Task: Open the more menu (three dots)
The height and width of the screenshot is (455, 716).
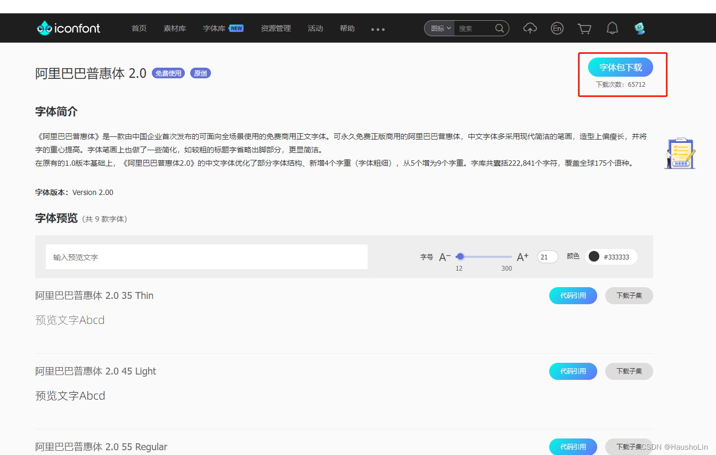Action: click(378, 29)
